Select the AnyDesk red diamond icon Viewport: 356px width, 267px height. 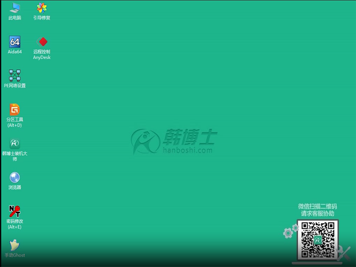tap(42, 42)
